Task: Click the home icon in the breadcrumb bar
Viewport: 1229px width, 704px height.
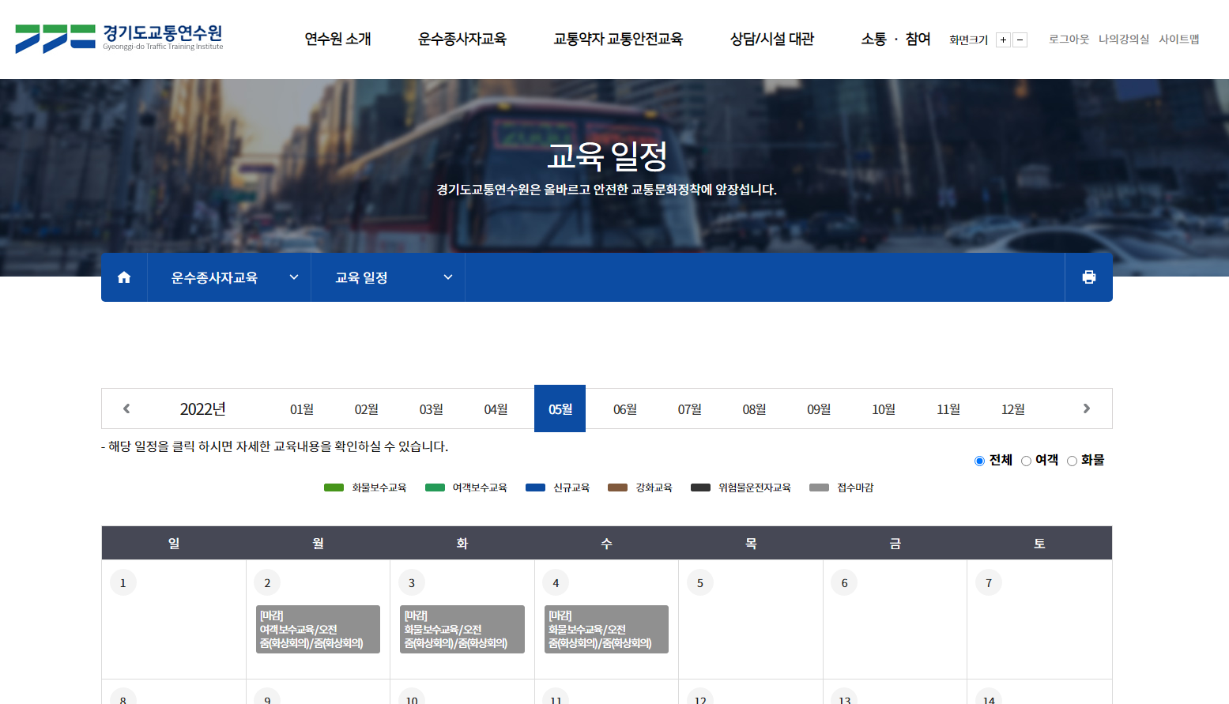Action: coord(123,277)
